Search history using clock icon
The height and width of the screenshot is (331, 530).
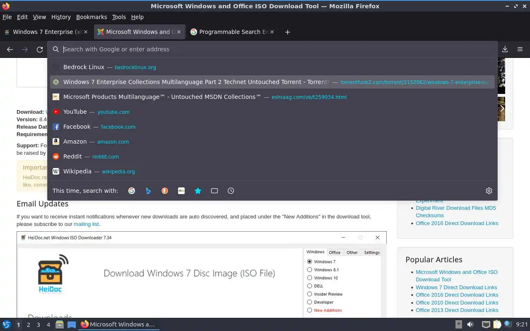pos(231,191)
